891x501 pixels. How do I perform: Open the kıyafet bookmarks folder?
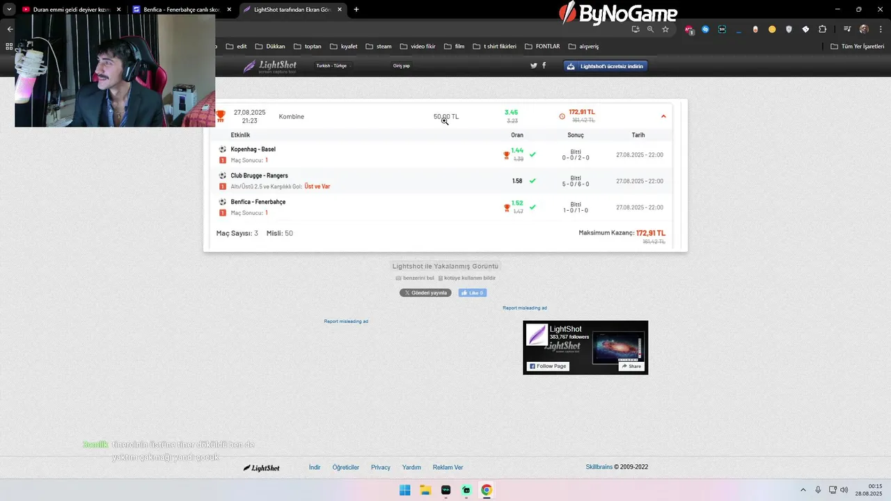click(x=343, y=46)
